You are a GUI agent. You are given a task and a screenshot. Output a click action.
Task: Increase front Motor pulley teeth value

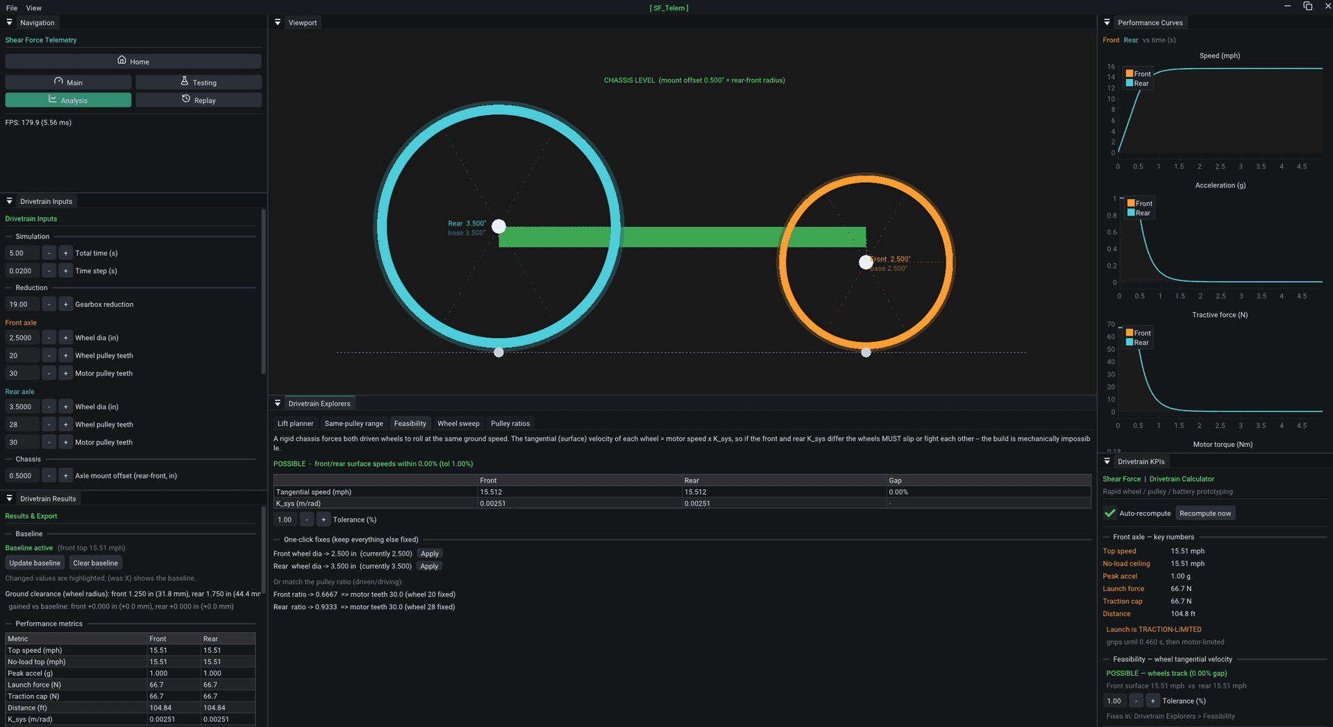pos(65,373)
